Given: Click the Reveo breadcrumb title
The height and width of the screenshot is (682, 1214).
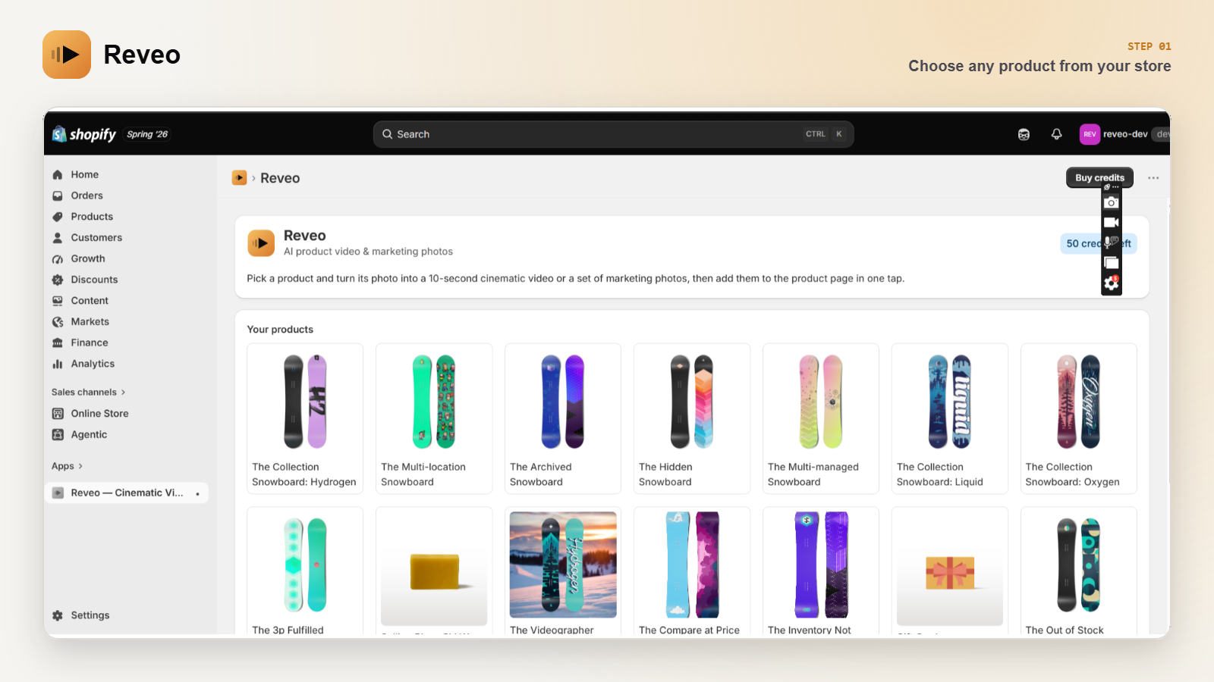Looking at the screenshot, I should (x=280, y=178).
